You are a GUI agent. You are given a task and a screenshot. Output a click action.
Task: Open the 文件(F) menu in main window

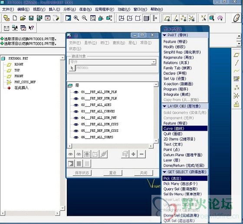8,9
